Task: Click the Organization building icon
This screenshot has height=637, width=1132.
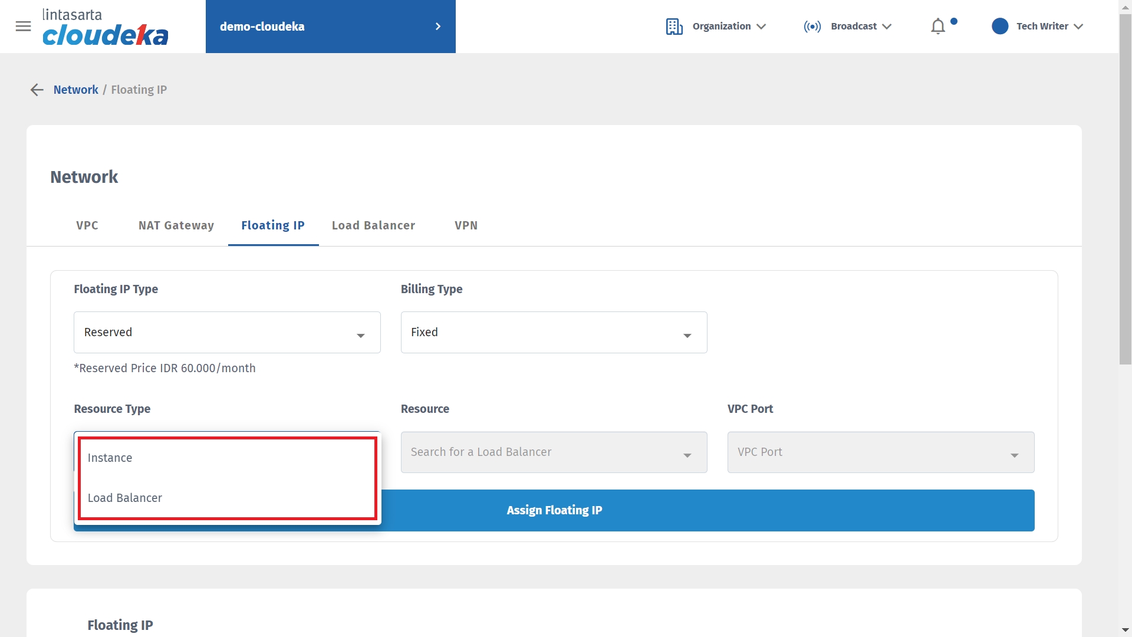Action: [674, 27]
